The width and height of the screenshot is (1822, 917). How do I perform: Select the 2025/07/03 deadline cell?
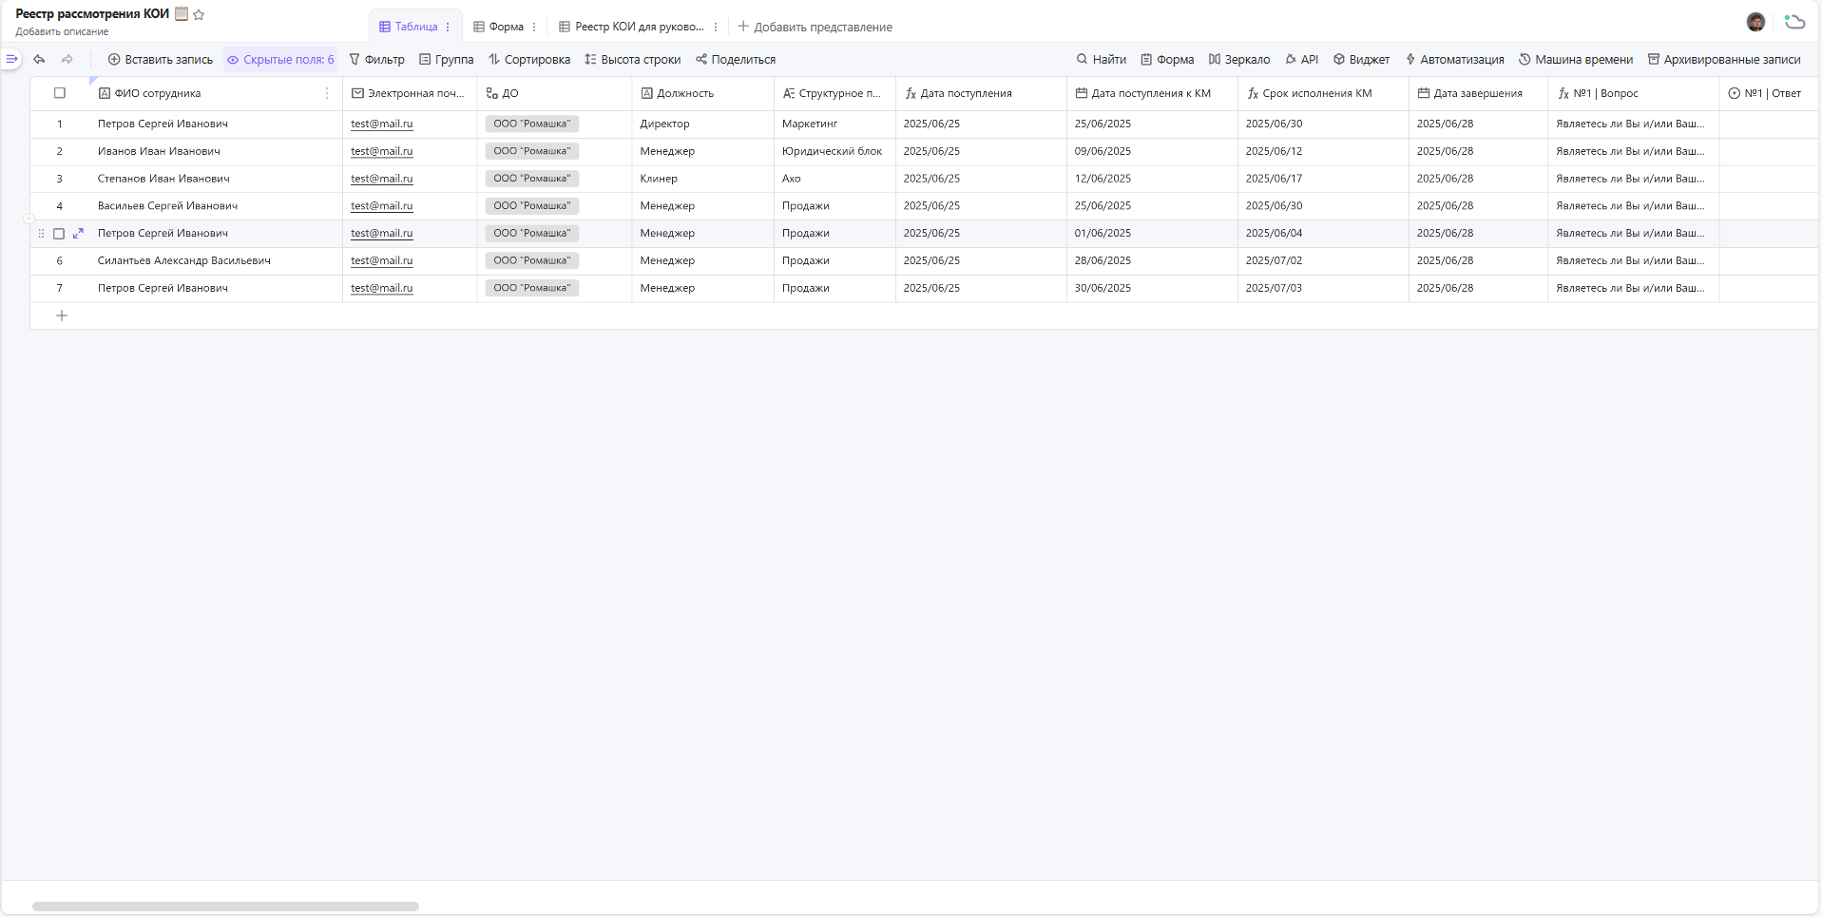1323,288
